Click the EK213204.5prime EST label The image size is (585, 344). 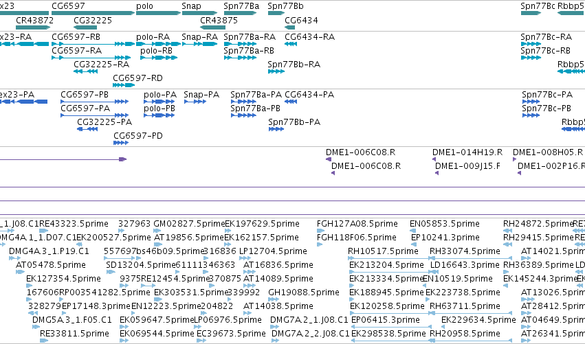(386, 265)
